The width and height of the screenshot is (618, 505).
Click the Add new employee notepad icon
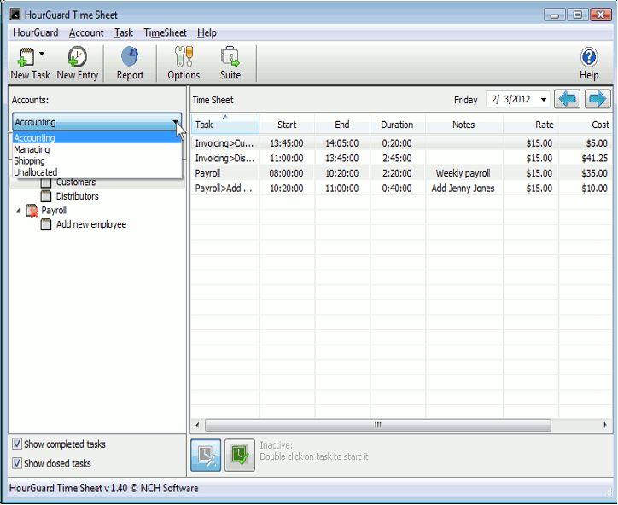point(46,224)
